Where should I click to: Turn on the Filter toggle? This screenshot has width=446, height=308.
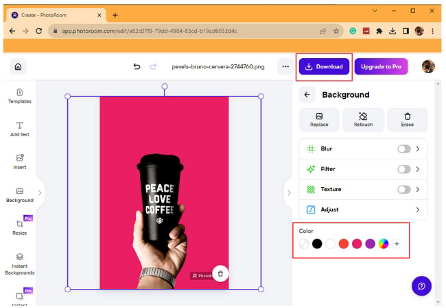click(403, 169)
